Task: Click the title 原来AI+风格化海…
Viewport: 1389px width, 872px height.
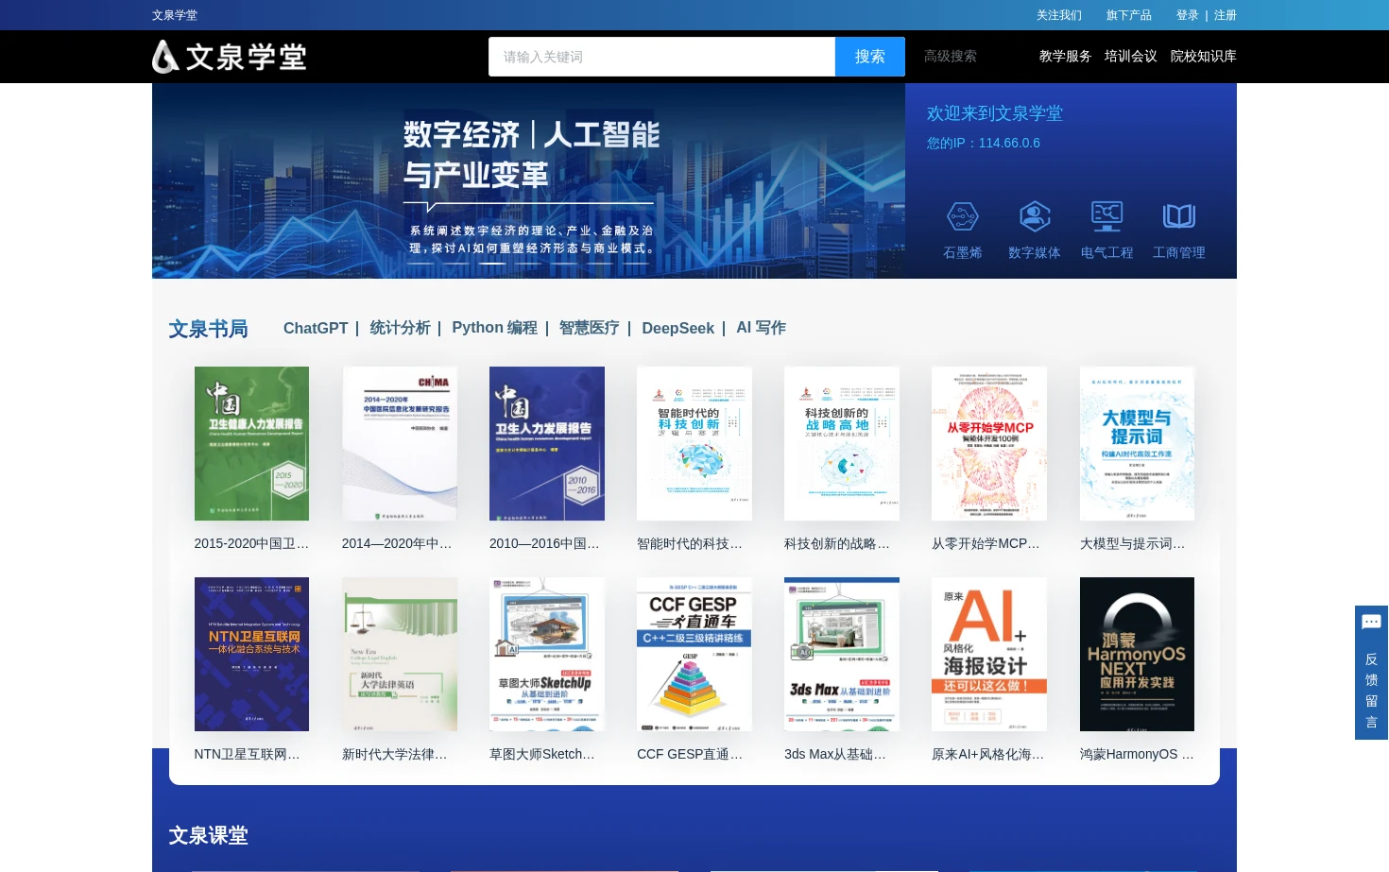Action: click(x=987, y=754)
